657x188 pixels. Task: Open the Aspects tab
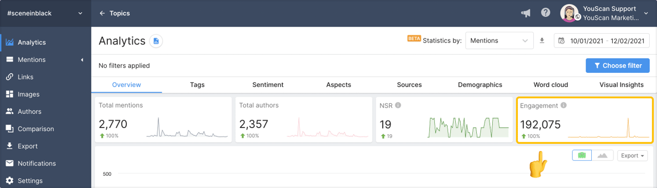tap(339, 85)
